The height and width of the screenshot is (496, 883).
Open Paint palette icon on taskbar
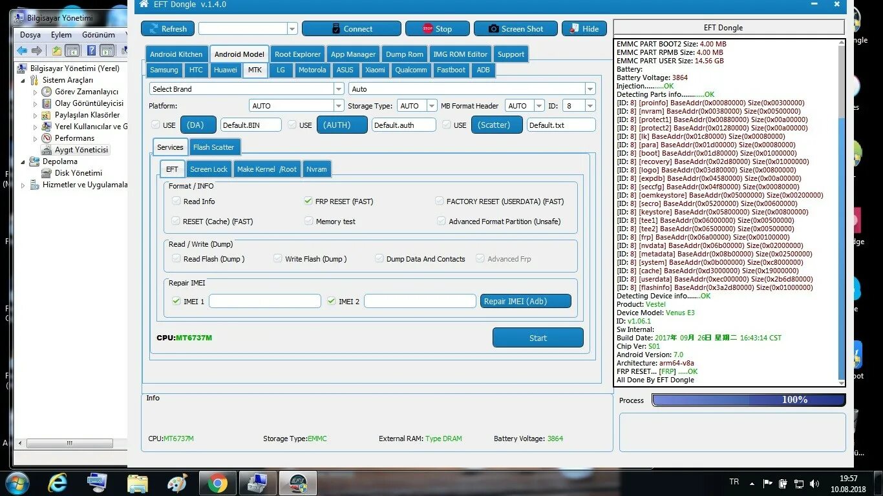point(176,483)
